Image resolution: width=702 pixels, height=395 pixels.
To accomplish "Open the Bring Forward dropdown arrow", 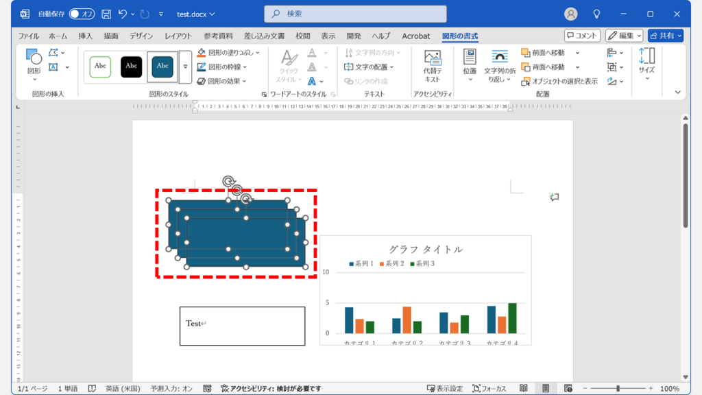I will click(x=577, y=53).
